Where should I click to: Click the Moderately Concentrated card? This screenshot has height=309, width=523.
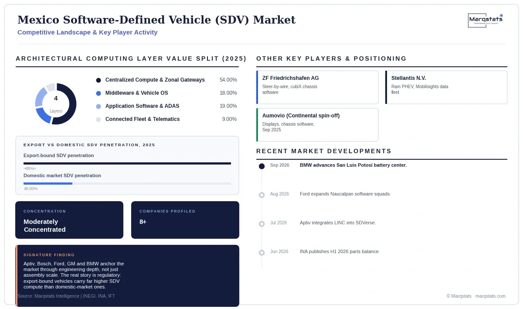pos(69,220)
